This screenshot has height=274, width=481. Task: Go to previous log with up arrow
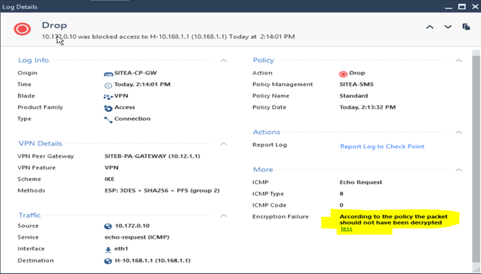(x=430, y=27)
